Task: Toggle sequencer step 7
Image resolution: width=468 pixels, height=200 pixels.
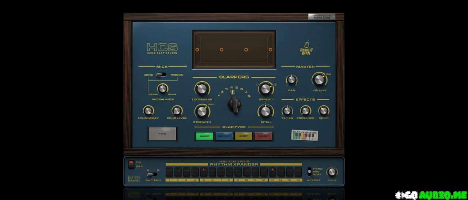Action: pyautogui.click(x=221, y=172)
